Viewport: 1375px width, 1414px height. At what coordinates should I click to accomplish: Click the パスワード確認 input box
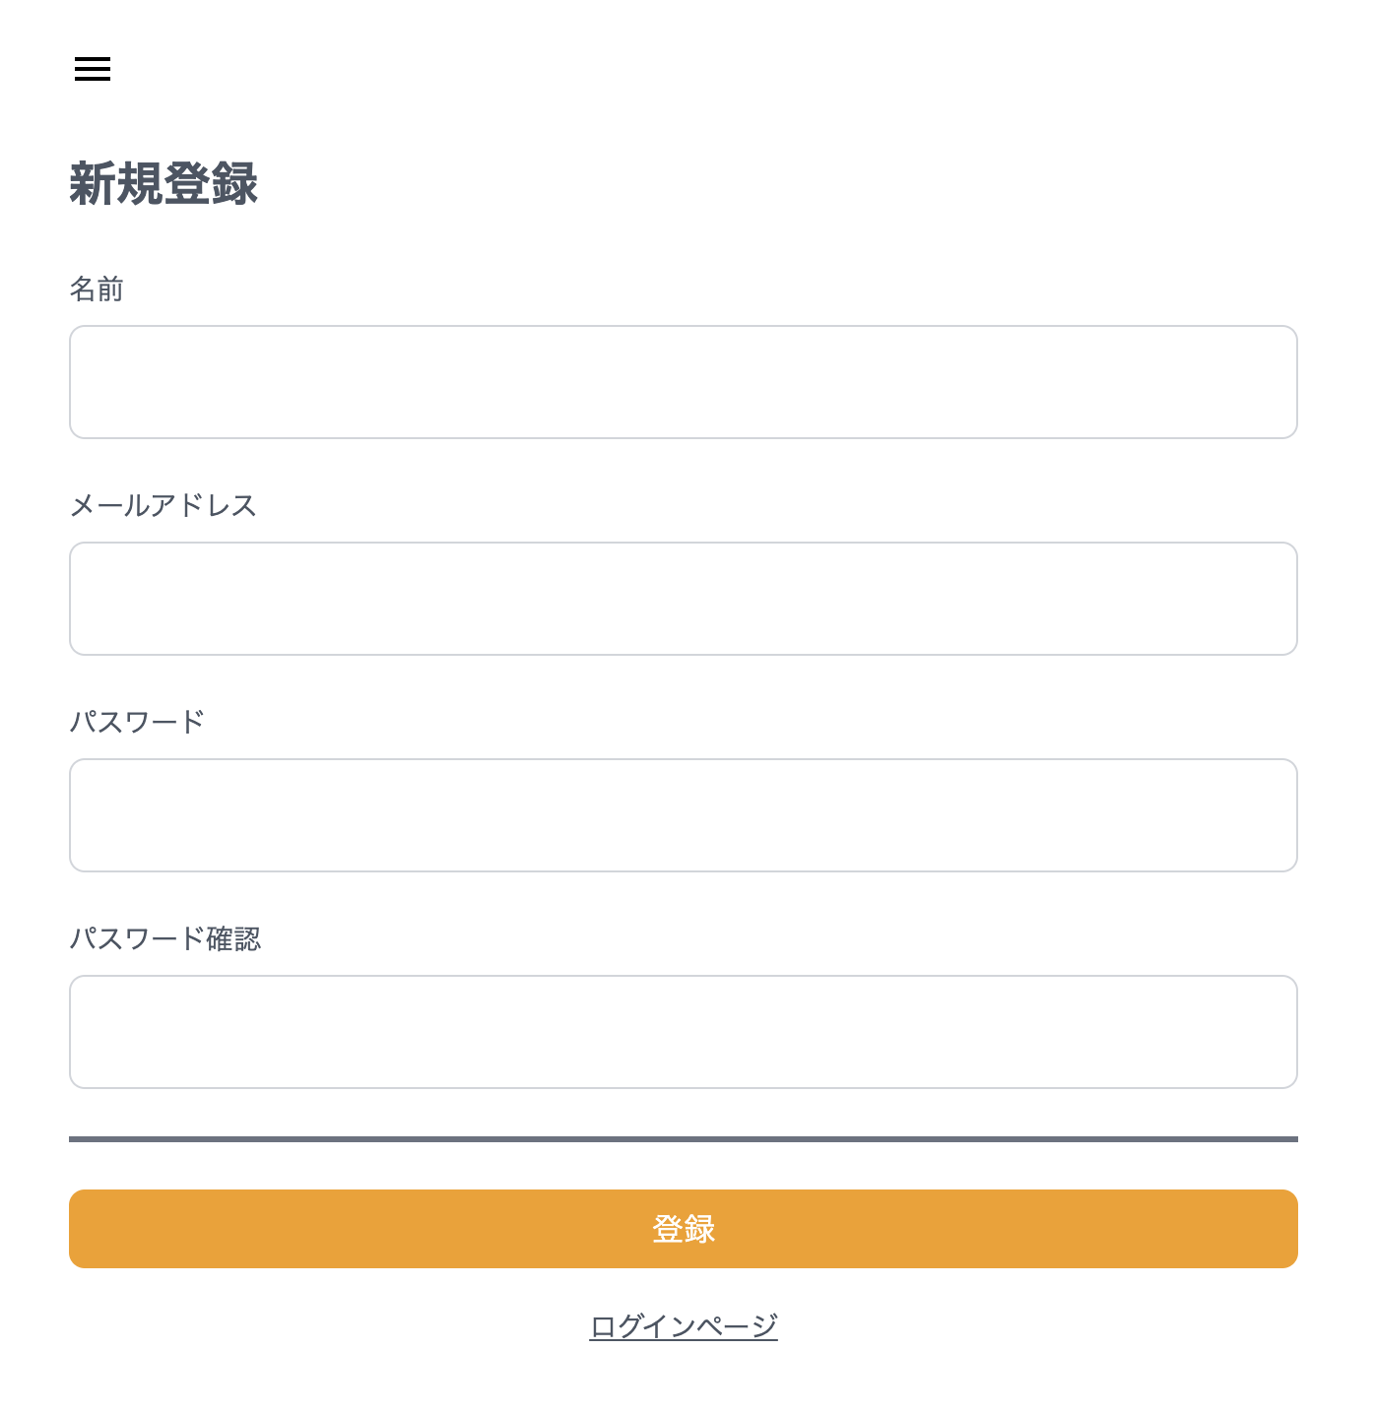coord(683,1032)
